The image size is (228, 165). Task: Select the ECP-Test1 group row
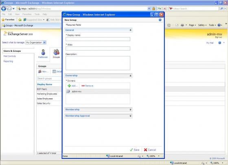pyautogui.click(x=49, y=89)
